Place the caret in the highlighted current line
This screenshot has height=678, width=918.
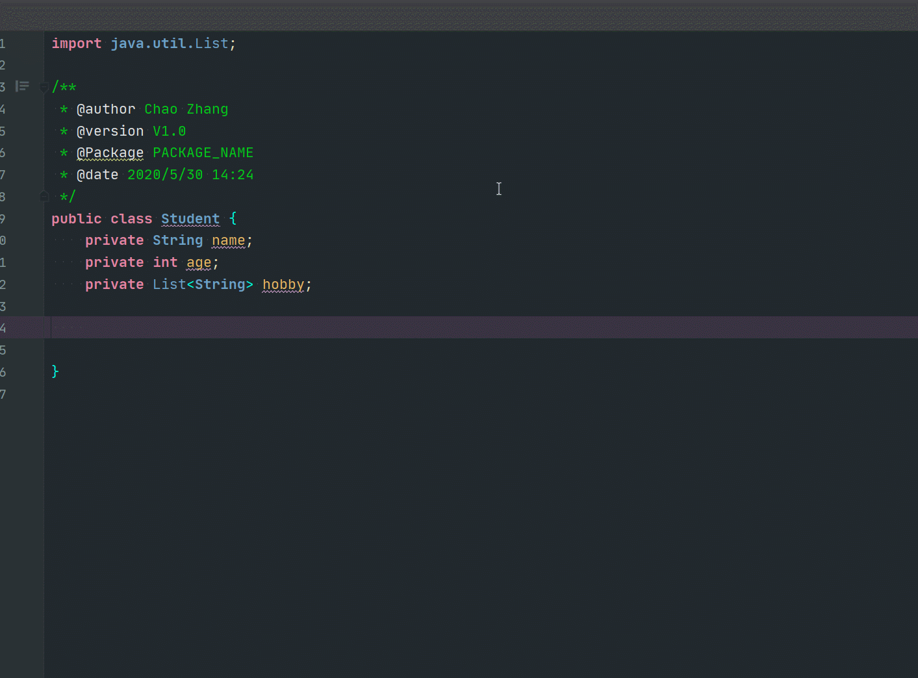[x=481, y=328]
